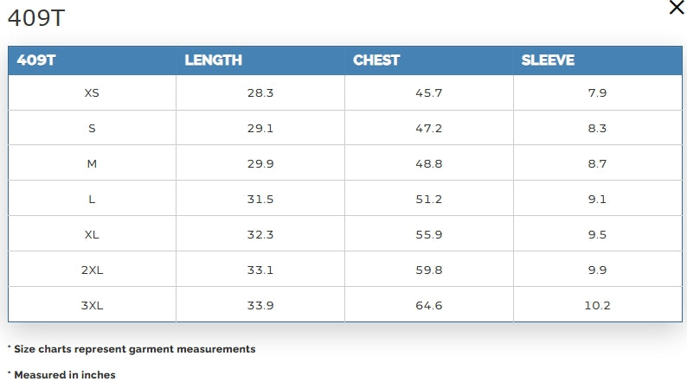Select the 2XL size row label
The height and width of the screenshot is (388, 687).
tap(92, 270)
